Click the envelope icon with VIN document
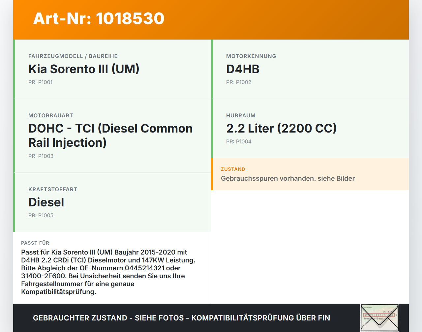 (379, 317)
